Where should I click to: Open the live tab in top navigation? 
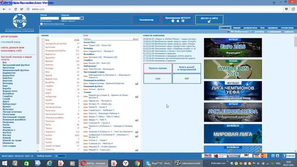[x=262, y=28]
